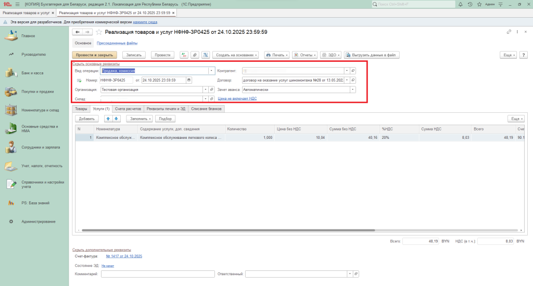Move the row down with the arrow icon
Viewport: 533px width, 286px height.
117,119
